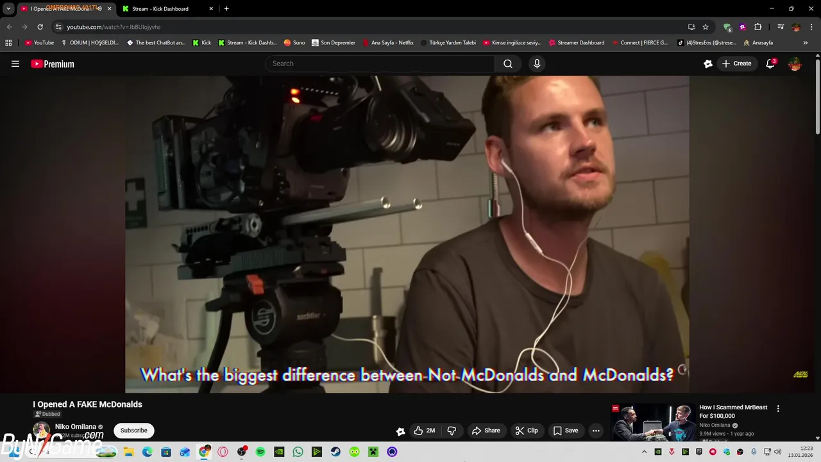Screen dimensions: 821x462
Task: Click the Clip button
Action: (x=527, y=431)
